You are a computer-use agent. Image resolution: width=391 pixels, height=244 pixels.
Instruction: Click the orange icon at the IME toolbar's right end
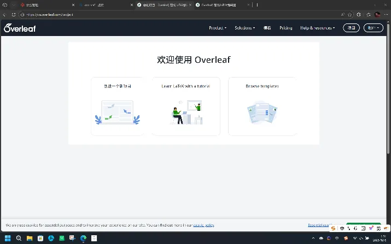[386, 228]
